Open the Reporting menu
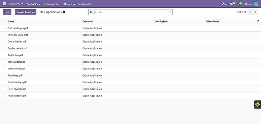The width and height of the screenshot is (261, 124). click(69, 4)
